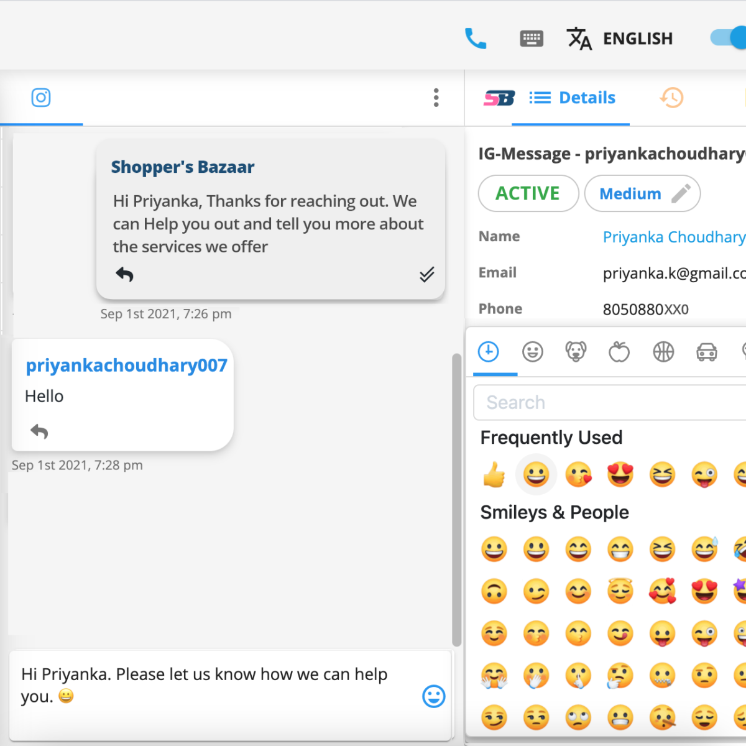Click the ACTIVE status badge
Viewport: 746px width, 746px height.
(528, 193)
